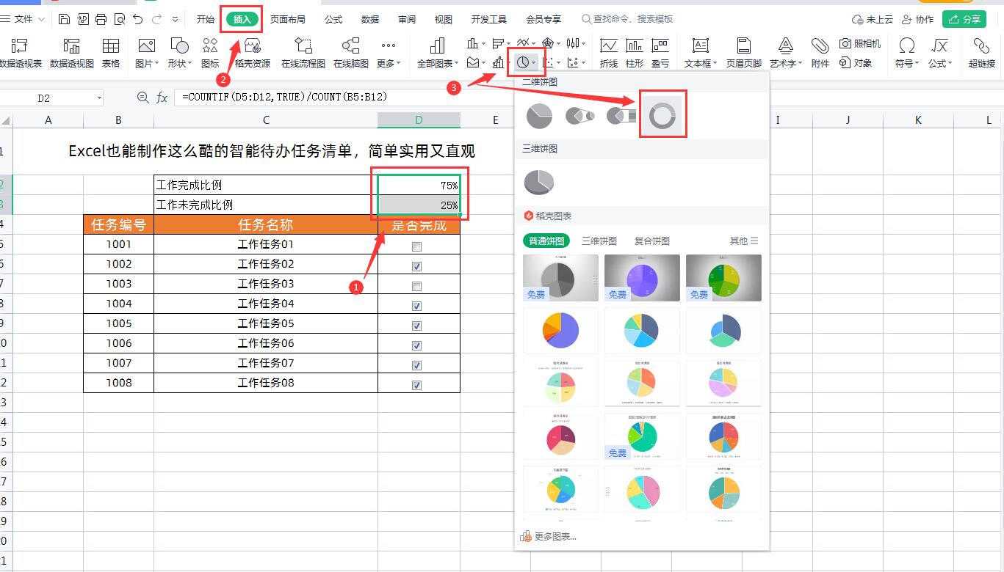Open the cell name box dropdown
Screen dimensions: 1004x572
[x=99, y=97]
